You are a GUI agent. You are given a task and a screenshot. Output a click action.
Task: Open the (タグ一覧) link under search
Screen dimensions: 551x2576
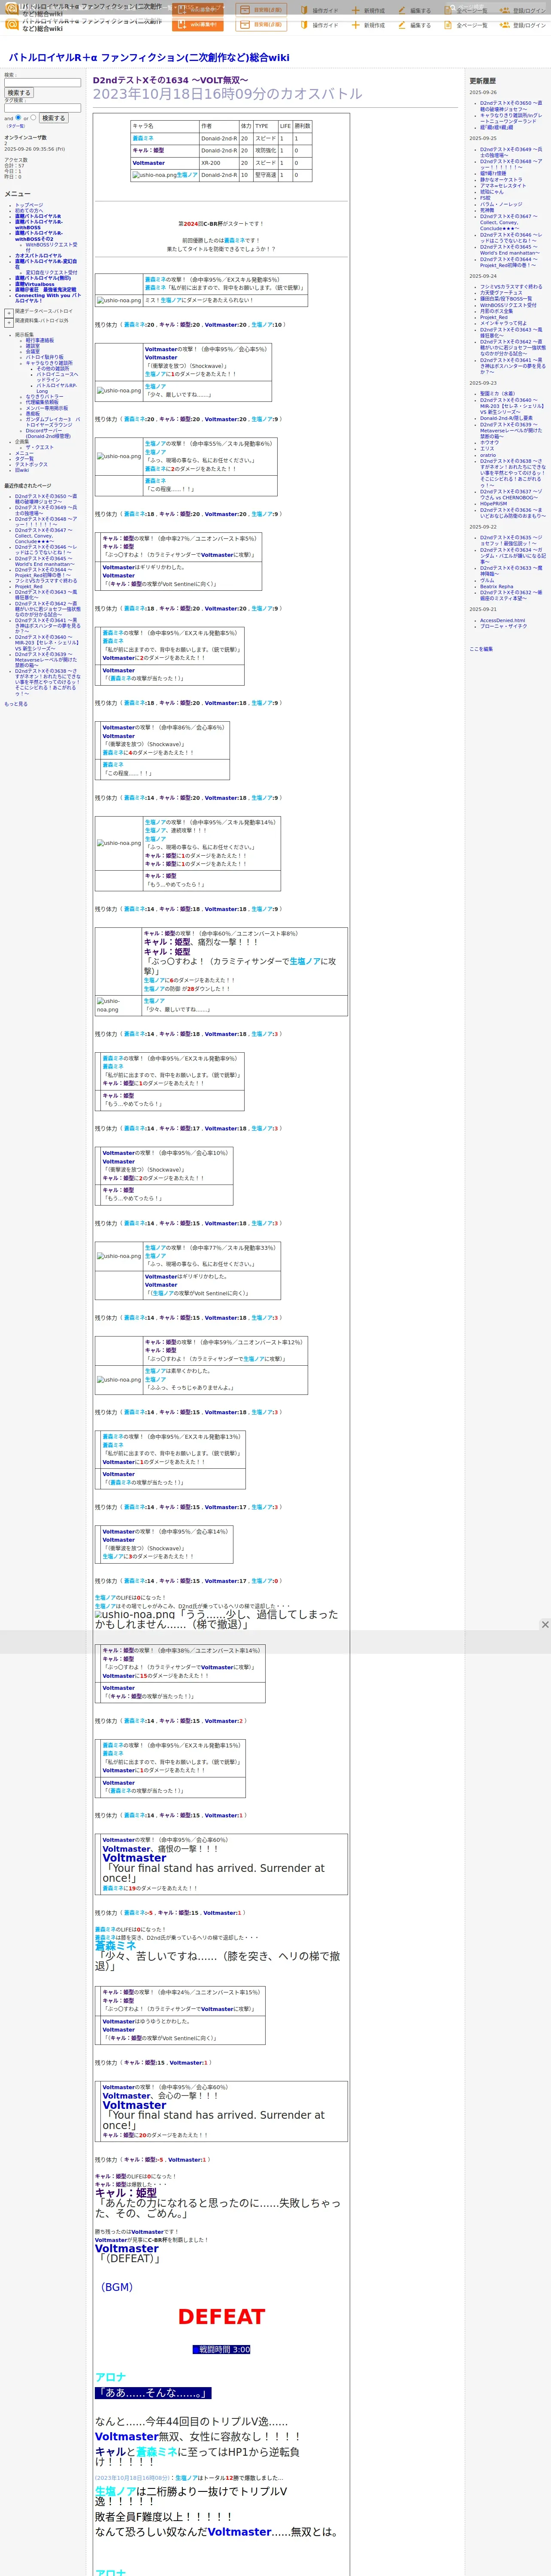coord(16,126)
